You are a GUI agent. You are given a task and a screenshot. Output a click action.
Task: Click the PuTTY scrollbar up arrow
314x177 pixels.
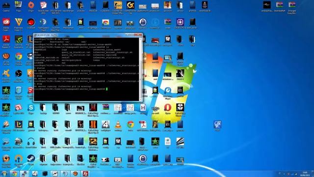[140, 39]
